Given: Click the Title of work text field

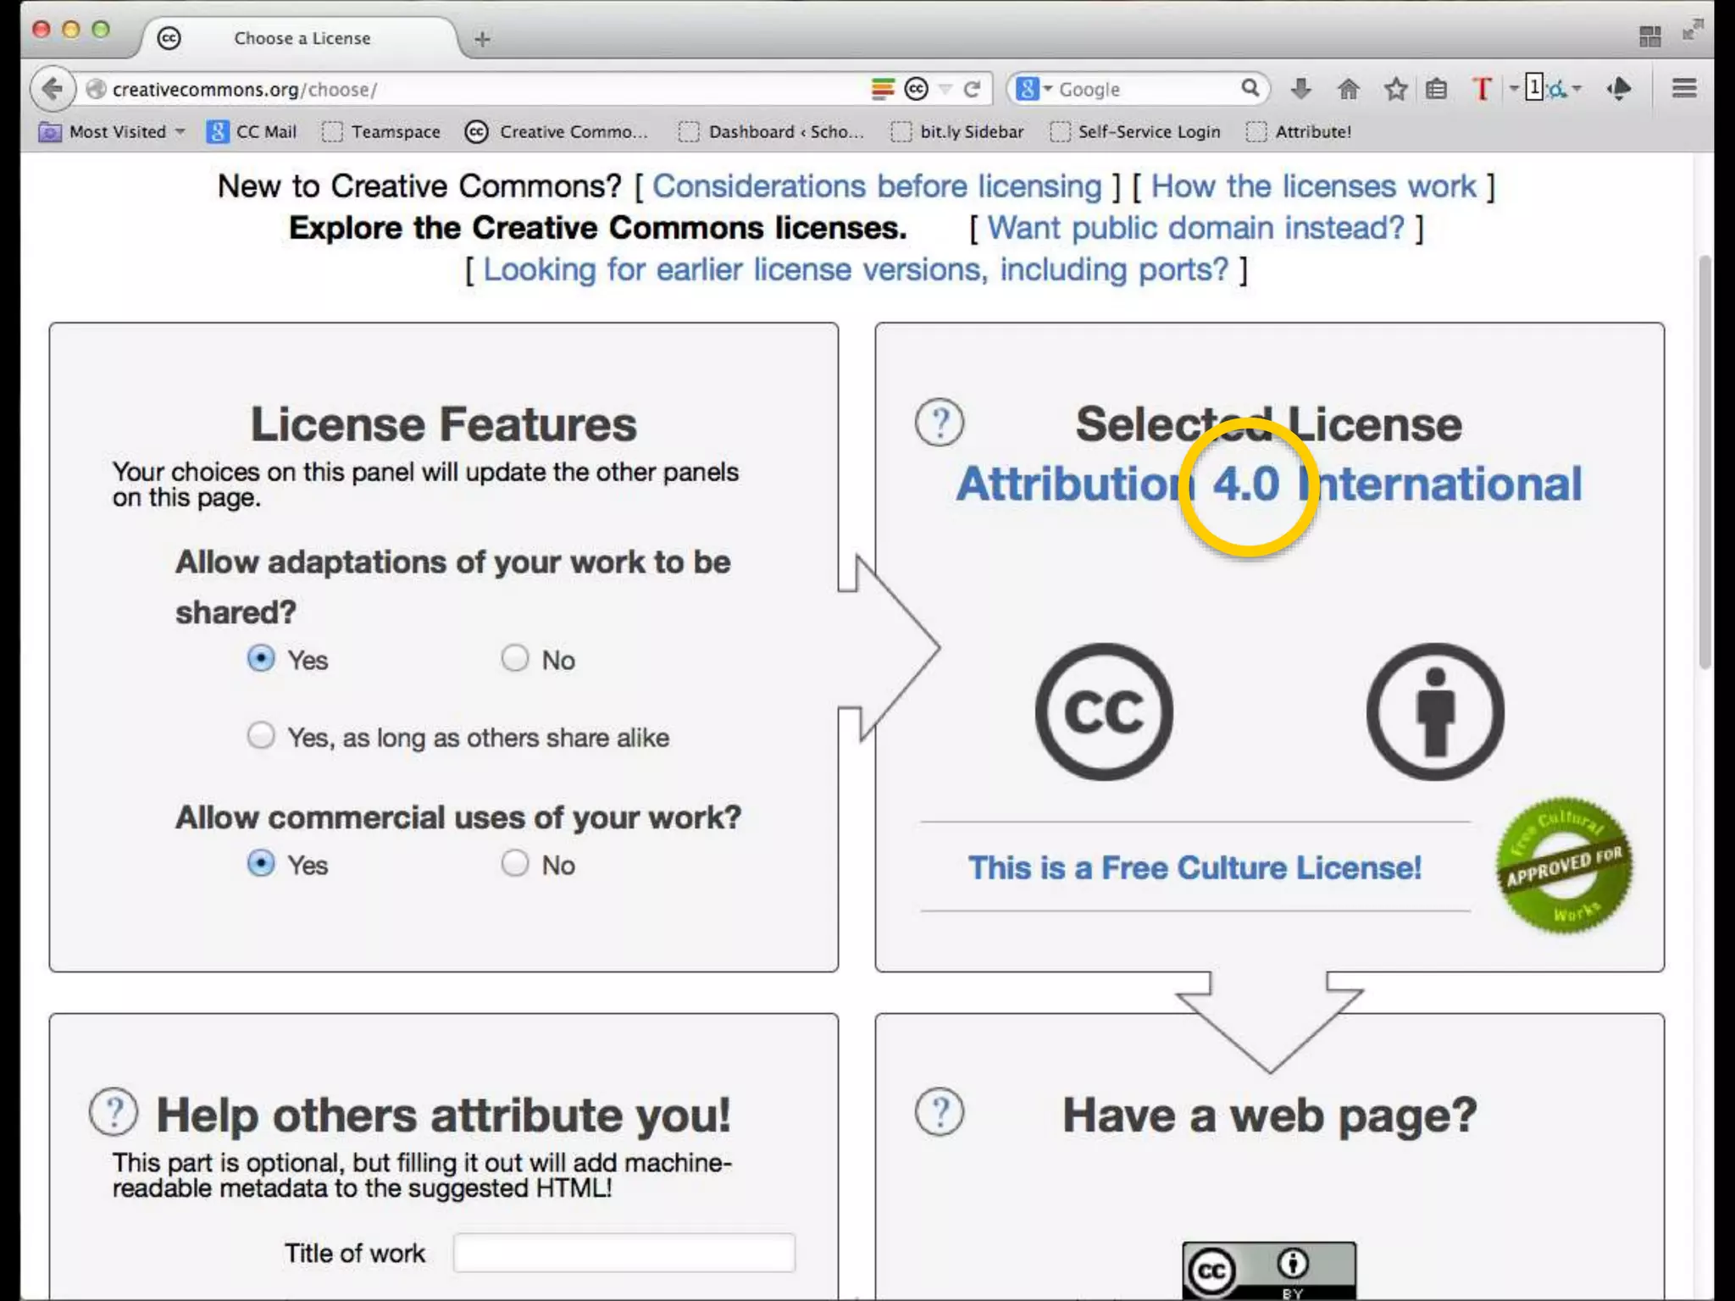Looking at the screenshot, I should tap(624, 1253).
